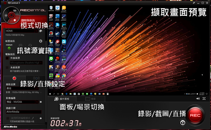This screenshot has height=130, width=211.
Task: Toggle the HDMI device audio green checkmark
Action: 9,48
